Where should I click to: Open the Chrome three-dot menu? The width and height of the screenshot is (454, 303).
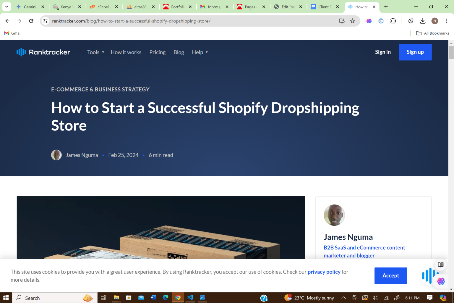(447, 21)
